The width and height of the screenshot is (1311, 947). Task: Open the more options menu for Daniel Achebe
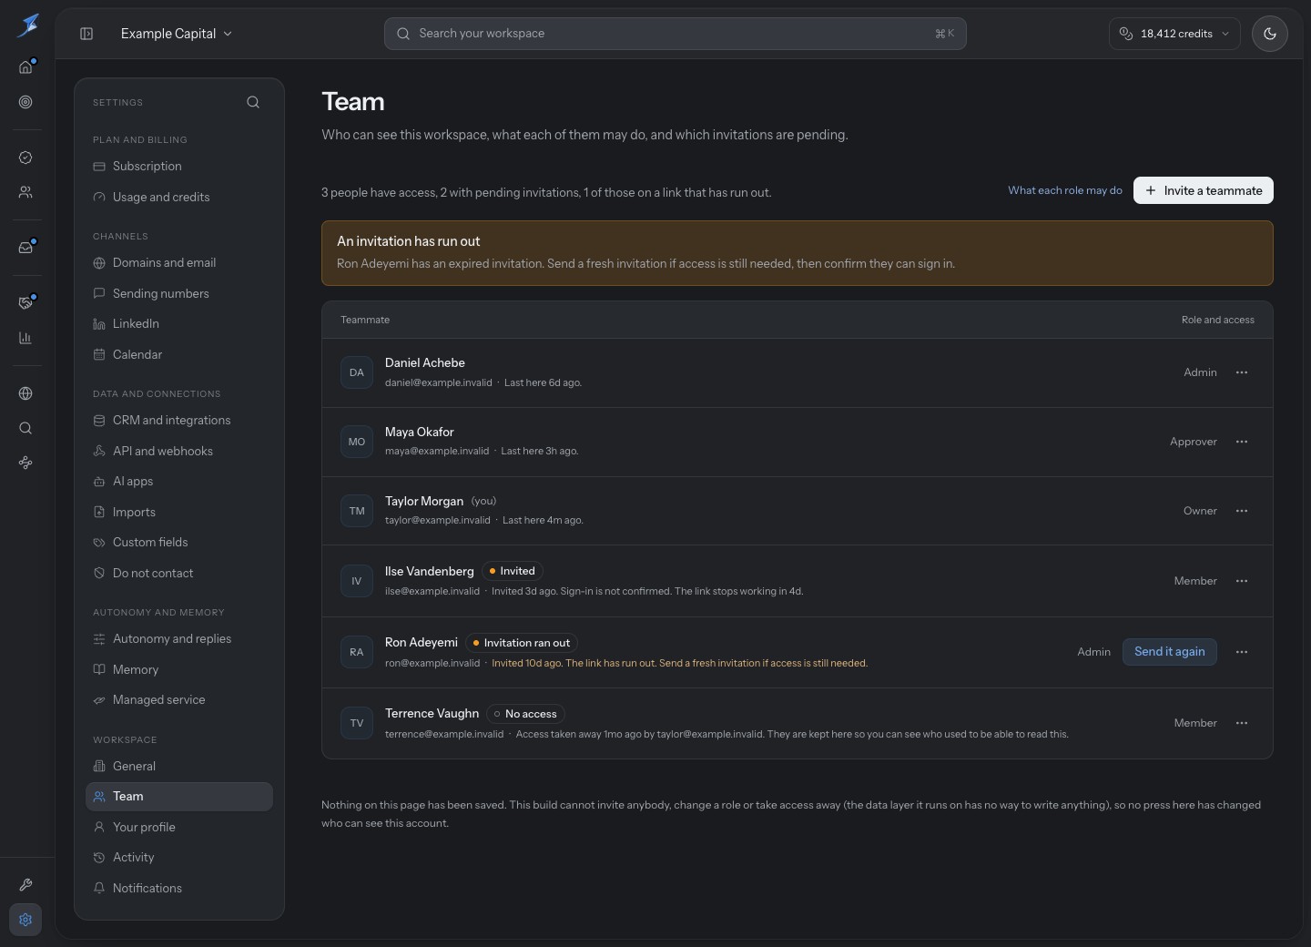pos(1242,372)
